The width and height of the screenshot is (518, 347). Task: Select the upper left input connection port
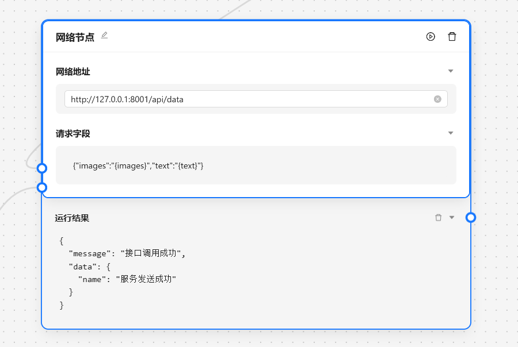click(41, 168)
